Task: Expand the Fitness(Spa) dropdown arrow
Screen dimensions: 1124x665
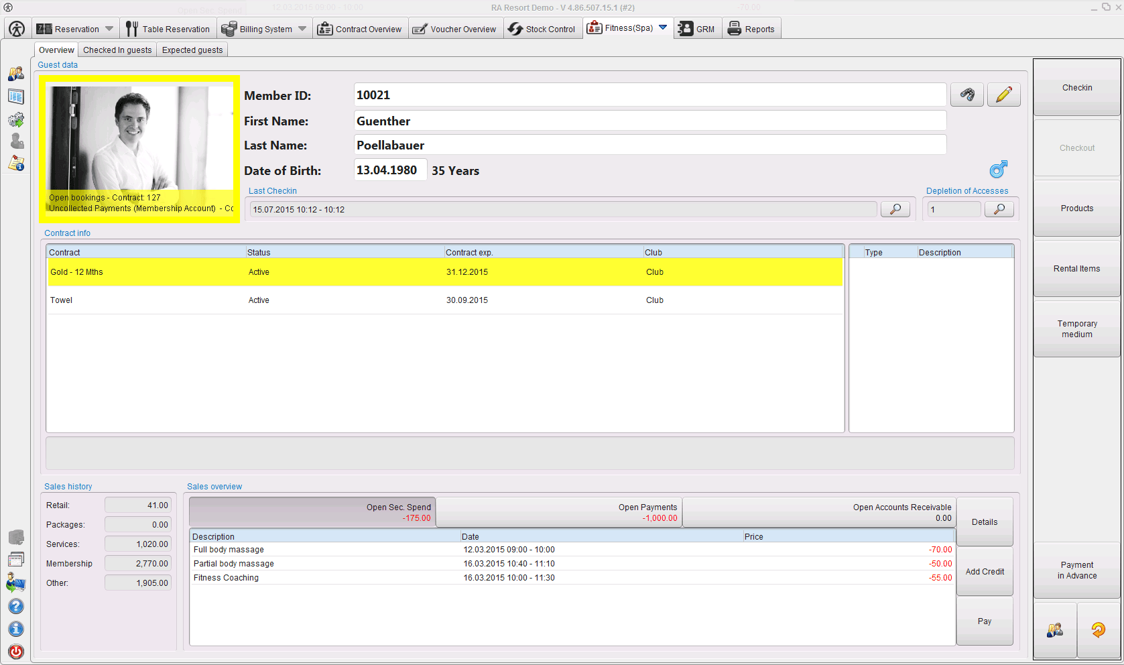Action: tap(663, 27)
